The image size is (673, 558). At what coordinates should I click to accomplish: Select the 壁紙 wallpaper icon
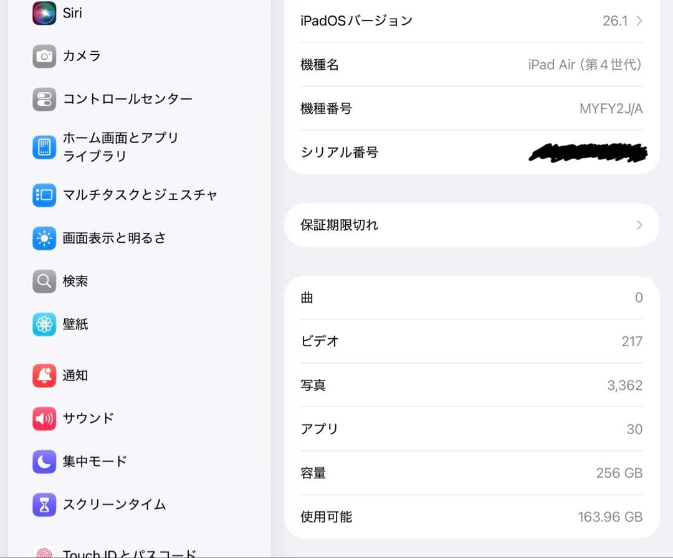44,324
